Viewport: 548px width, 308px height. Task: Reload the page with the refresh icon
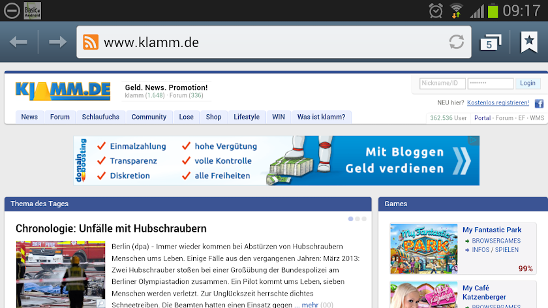tap(457, 42)
